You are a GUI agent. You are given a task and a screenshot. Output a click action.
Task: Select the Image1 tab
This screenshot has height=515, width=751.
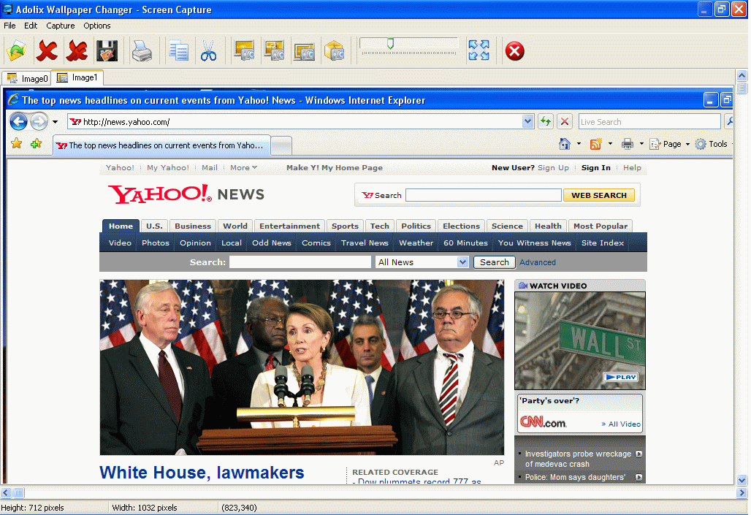point(77,77)
